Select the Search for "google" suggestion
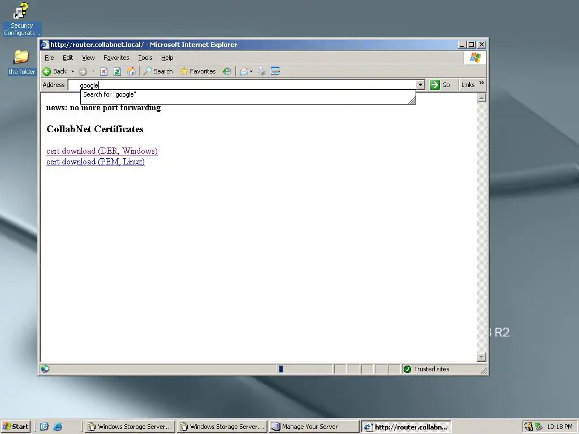This screenshot has width=579, height=434. click(x=109, y=94)
